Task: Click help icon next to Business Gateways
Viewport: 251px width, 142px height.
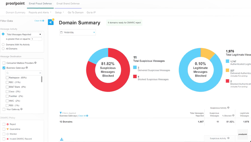Action: 27,68
